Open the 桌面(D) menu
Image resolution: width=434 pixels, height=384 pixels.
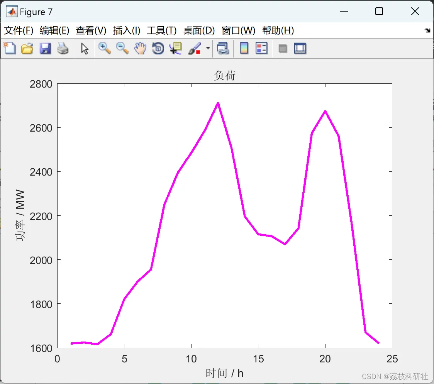pos(199,30)
